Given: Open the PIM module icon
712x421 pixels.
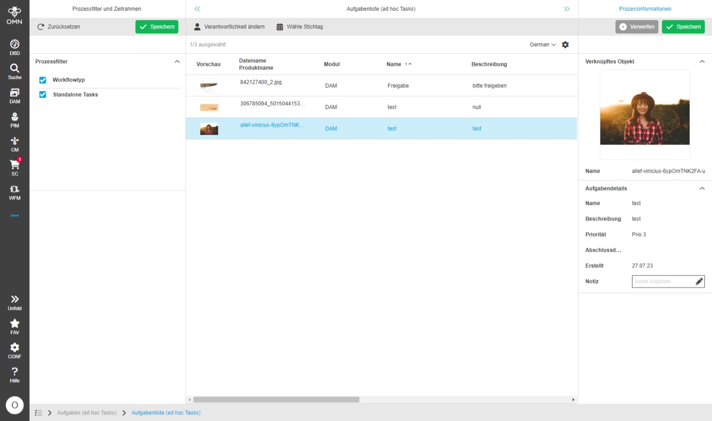Looking at the screenshot, I should (15, 120).
